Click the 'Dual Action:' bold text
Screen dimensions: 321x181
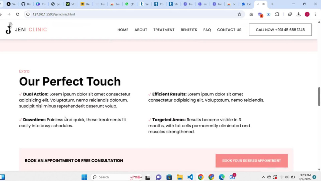tap(36, 94)
